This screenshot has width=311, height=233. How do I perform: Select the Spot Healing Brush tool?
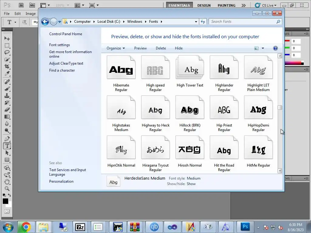[x=7, y=81]
